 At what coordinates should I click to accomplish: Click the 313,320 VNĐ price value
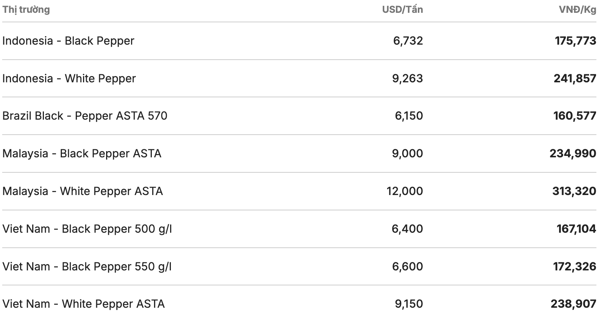(574, 191)
